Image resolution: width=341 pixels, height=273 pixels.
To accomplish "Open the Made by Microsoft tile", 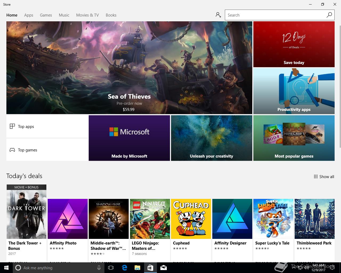I will tap(129, 138).
